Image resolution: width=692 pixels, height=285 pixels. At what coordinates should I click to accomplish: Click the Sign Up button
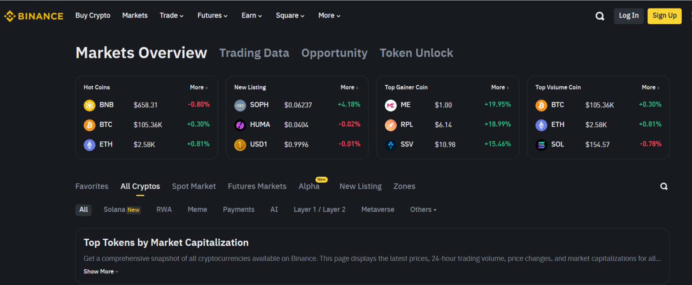(664, 16)
